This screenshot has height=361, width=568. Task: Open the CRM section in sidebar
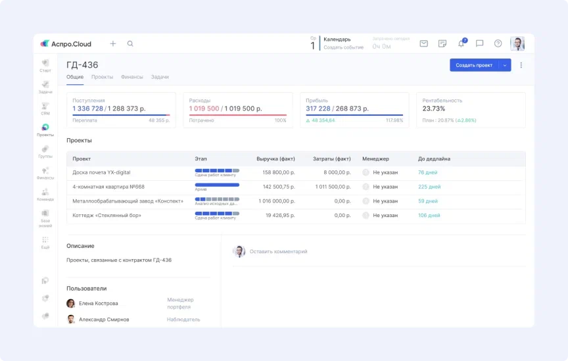click(45, 108)
